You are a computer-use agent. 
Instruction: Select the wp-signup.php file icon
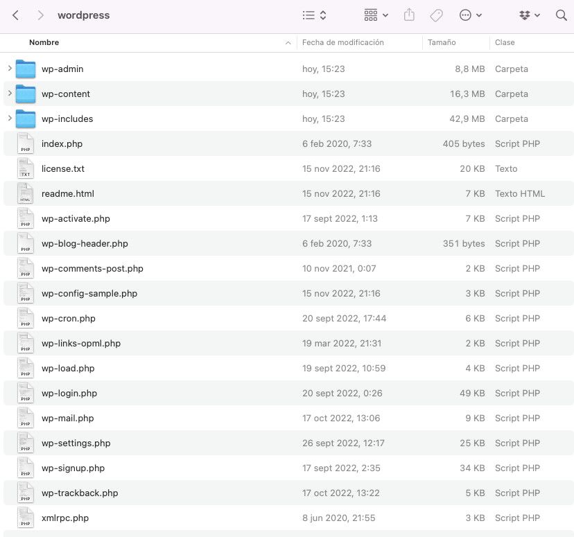tap(26, 468)
